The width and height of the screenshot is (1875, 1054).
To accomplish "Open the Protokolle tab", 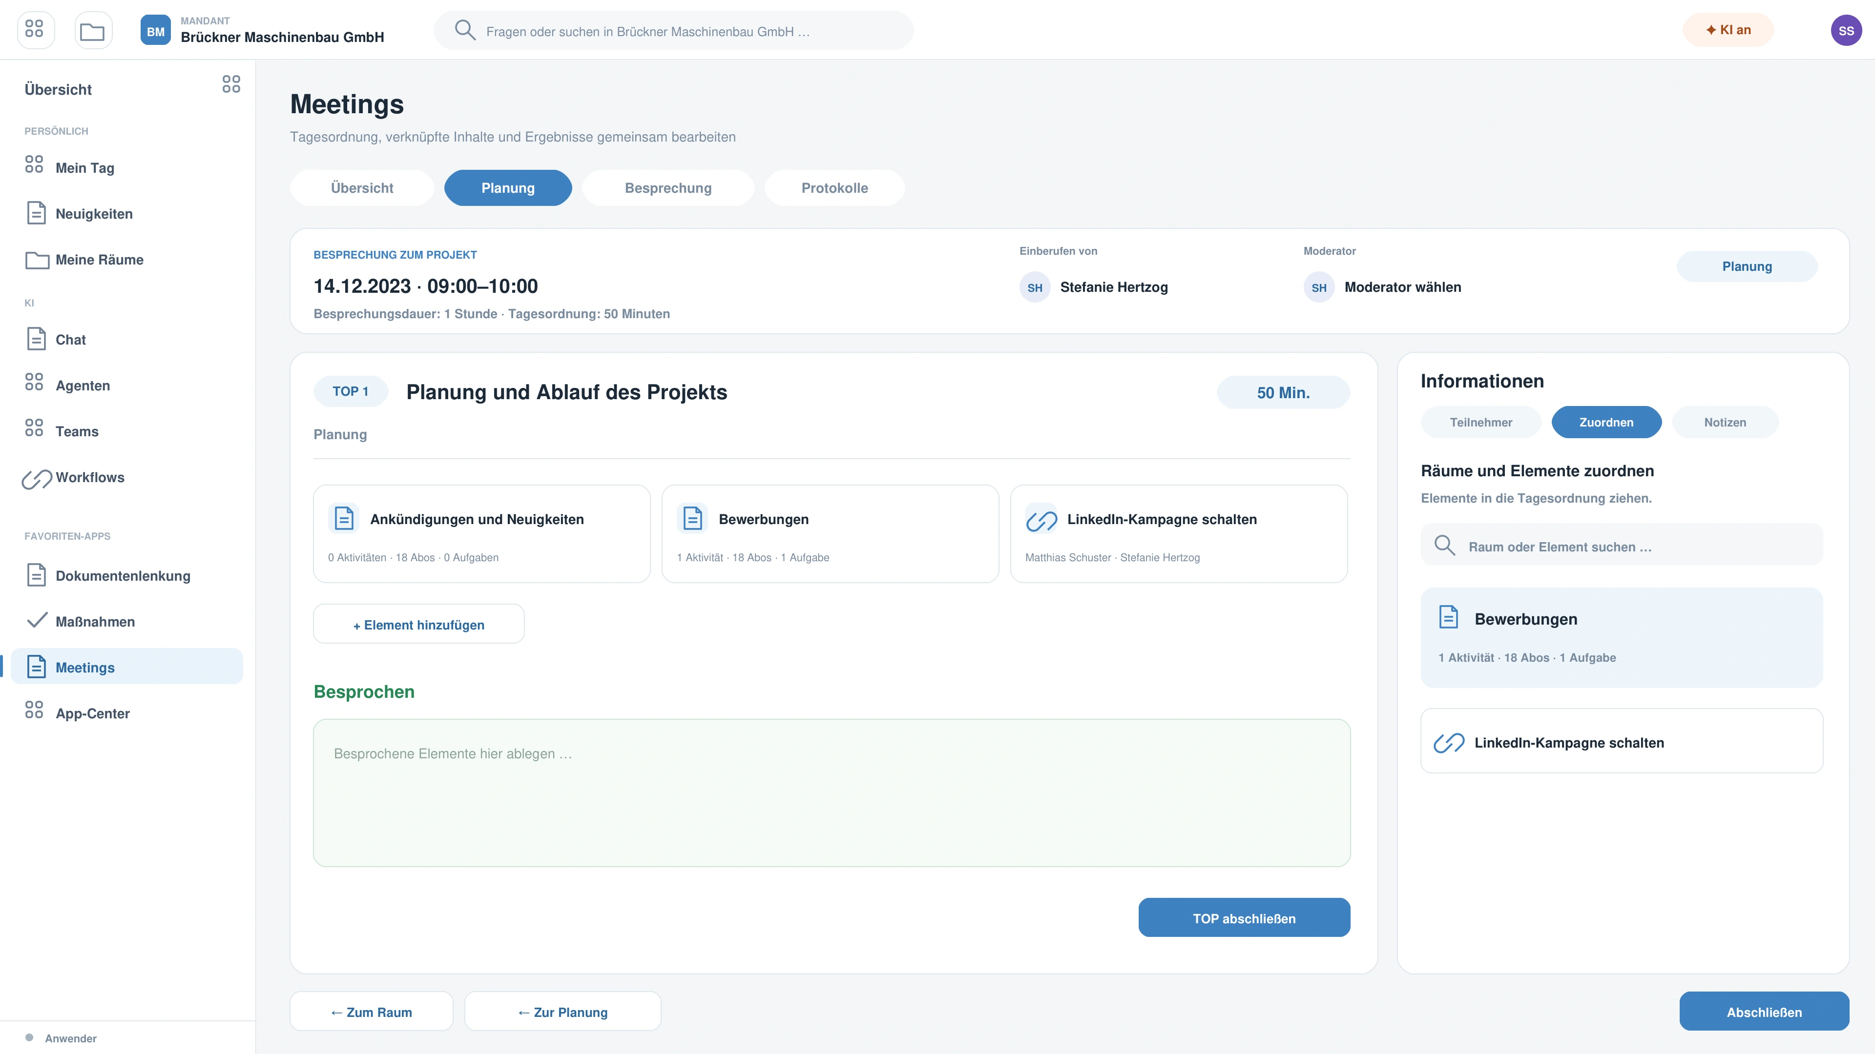I will point(834,188).
